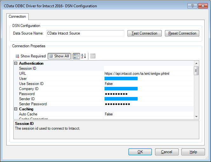The width and height of the screenshot is (211, 162).
Task: Toggle Show All properties filter
Action: pos(59,56)
